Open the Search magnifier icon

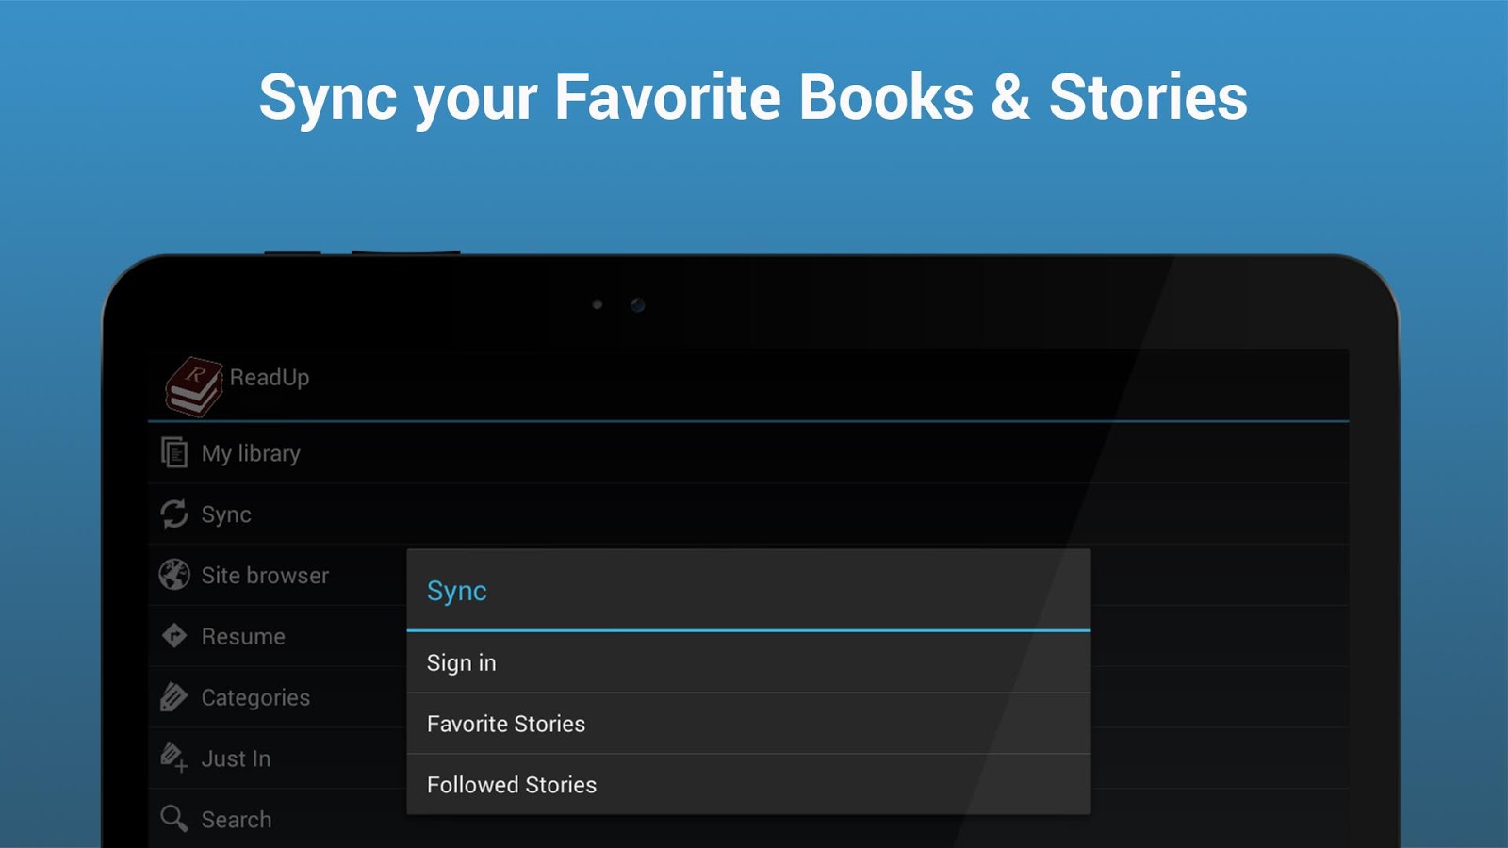[173, 819]
